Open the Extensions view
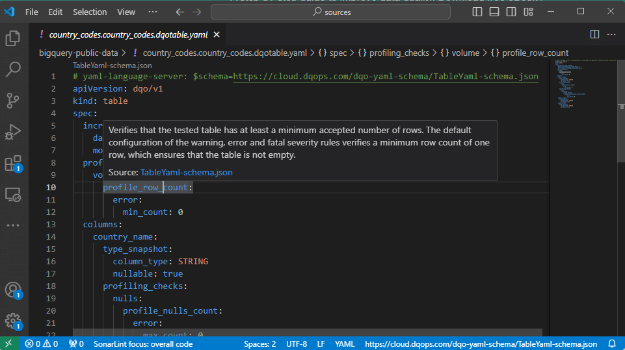625x350 pixels. click(13, 163)
